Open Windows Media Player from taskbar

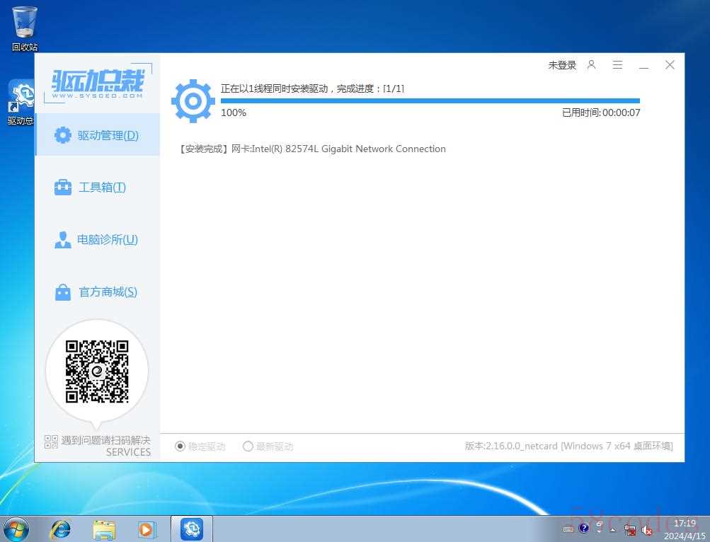(x=147, y=529)
